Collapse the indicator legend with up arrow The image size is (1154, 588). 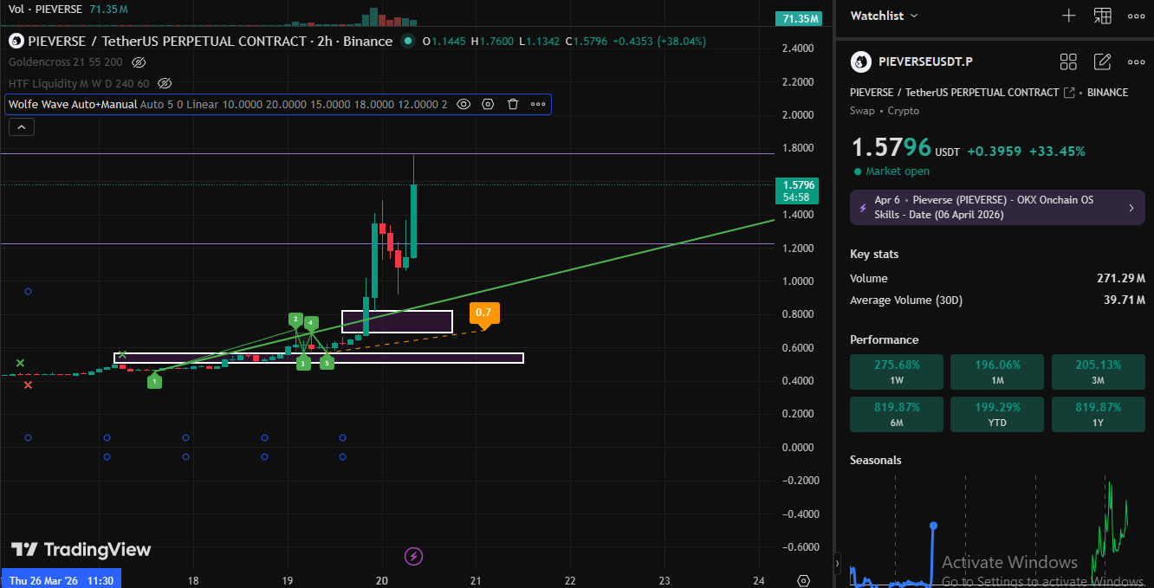(21, 126)
